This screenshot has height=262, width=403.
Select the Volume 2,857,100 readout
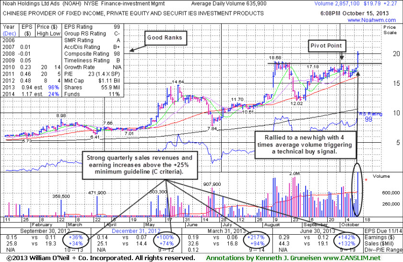[337, 4]
